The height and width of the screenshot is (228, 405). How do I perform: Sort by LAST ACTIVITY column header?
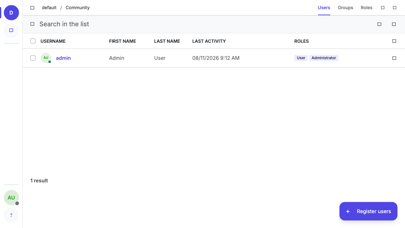coord(209,41)
